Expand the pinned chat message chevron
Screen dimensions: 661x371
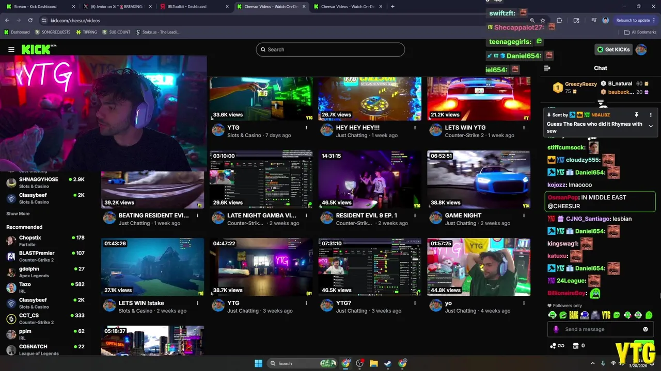651,126
